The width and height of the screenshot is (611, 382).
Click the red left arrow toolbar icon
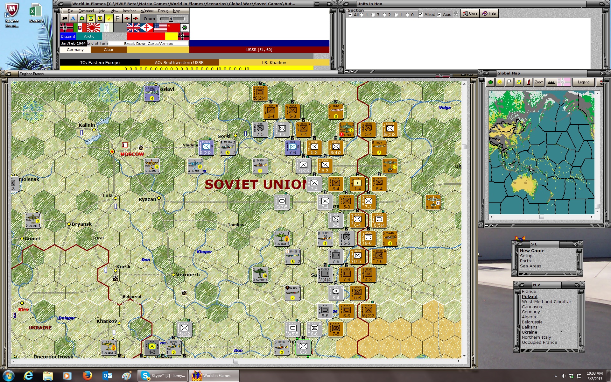(x=127, y=18)
